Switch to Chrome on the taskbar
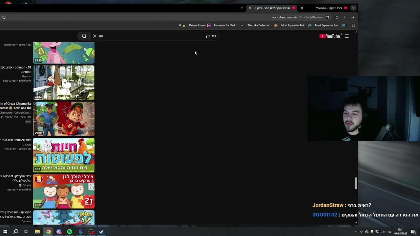Image resolution: width=420 pixels, height=236 pixels. coord(48,232)
